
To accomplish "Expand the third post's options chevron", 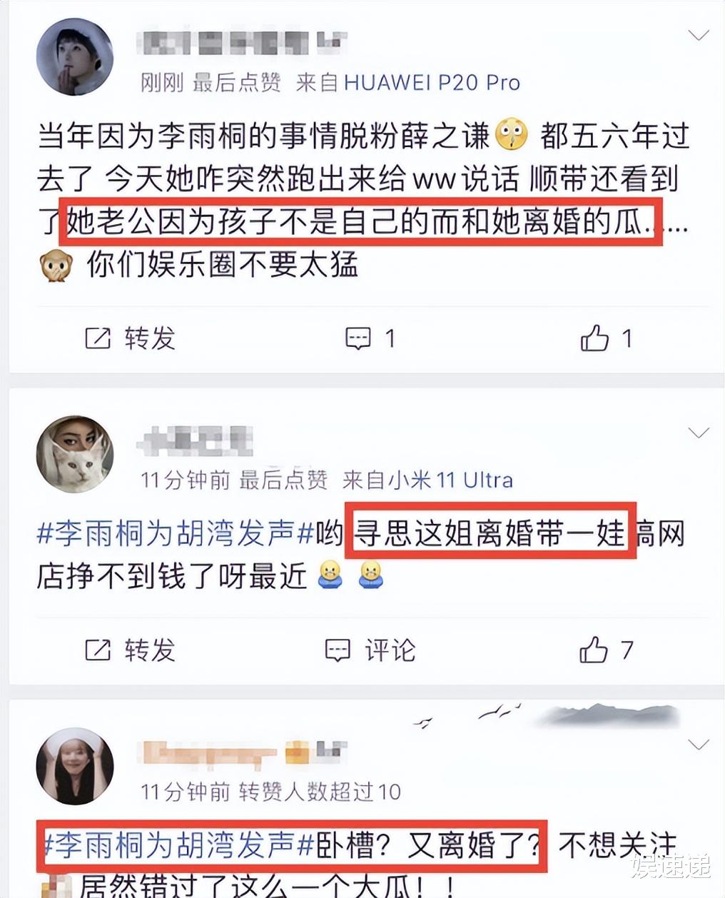I will pyautogui.click(x=698, y=745).
